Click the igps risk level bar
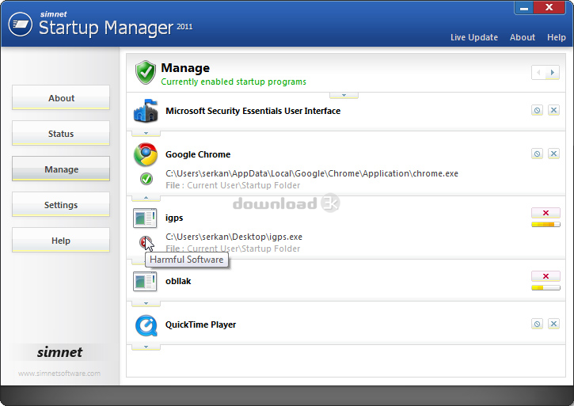Image resolution: width=574 pixels, height=406 pixels. click(x=545, y=225)
